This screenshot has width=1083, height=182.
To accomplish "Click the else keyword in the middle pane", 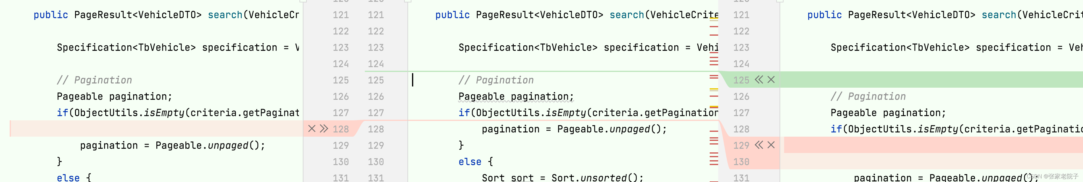I will [470, 161].
